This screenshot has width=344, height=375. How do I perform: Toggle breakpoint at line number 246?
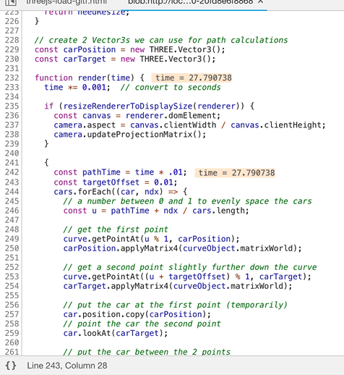click(x=12, y=211)
